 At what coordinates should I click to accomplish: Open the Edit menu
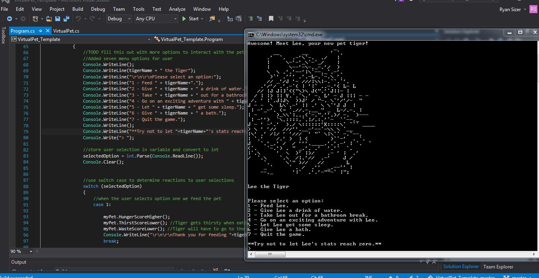[20, 9]
